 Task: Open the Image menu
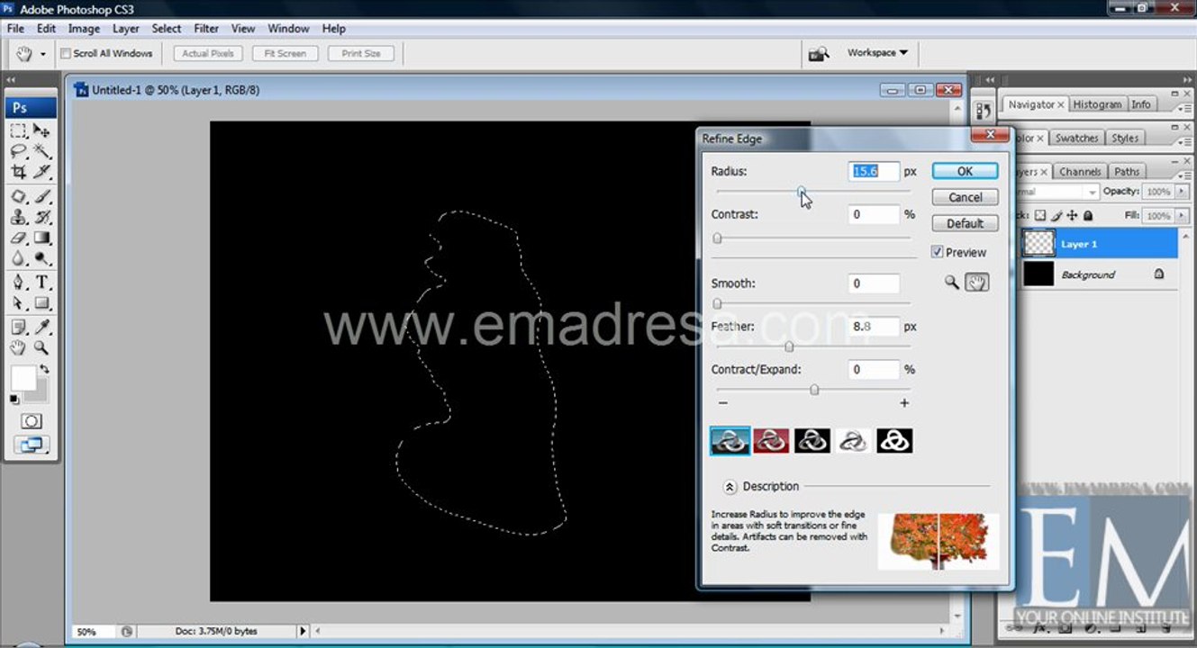point(84,29)
